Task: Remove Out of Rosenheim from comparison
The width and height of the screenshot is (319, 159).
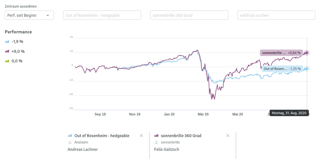Action: click(x=141, y=136)
